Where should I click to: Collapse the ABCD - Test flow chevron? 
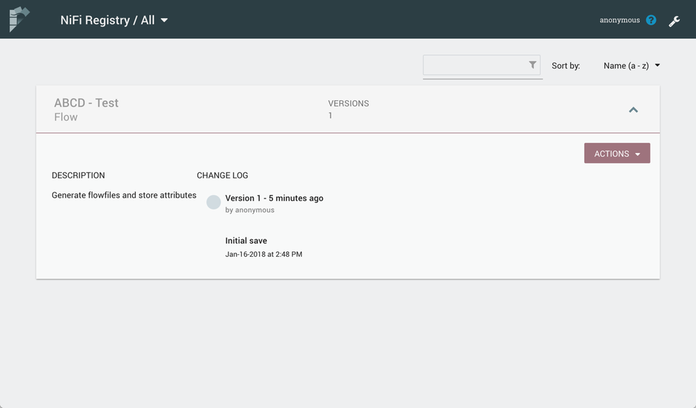tap(633, 109)
